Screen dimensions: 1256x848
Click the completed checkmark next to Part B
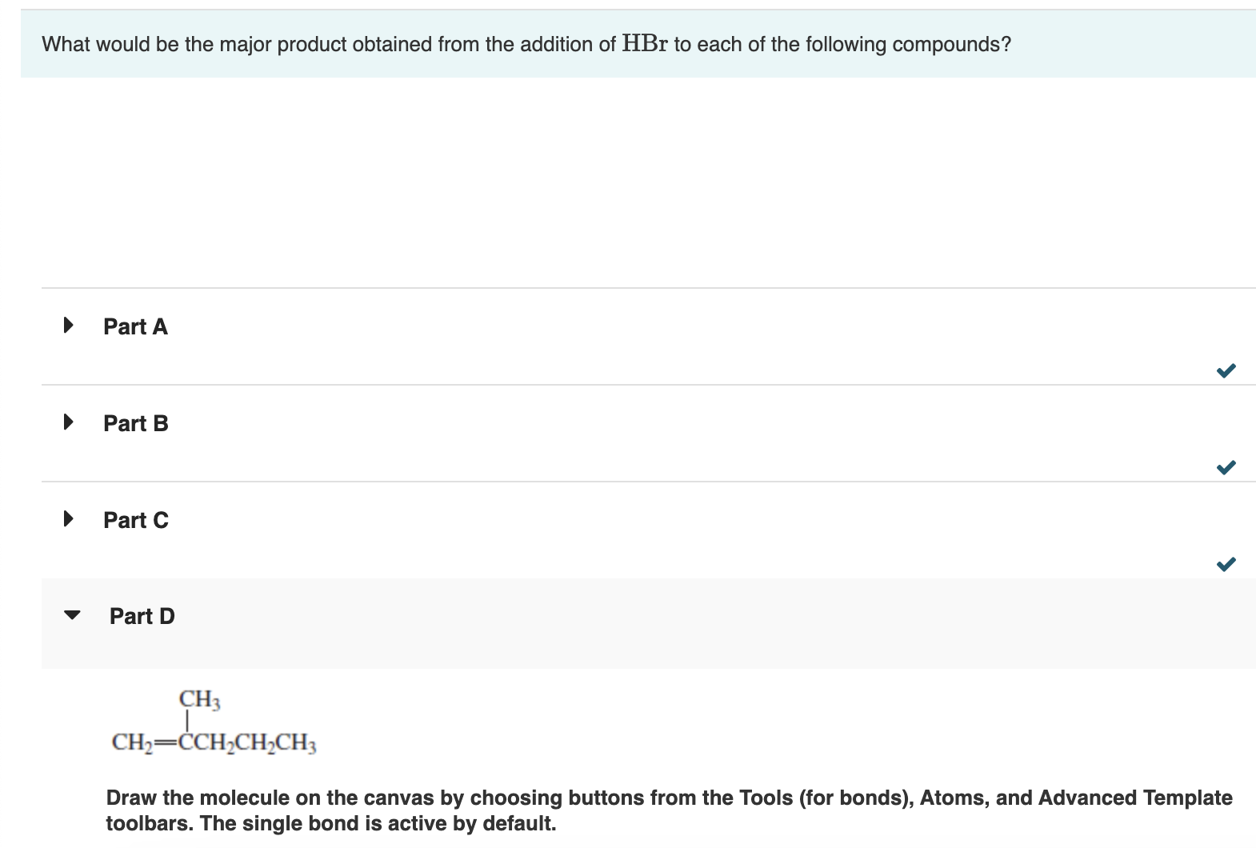click(1226, 467)
